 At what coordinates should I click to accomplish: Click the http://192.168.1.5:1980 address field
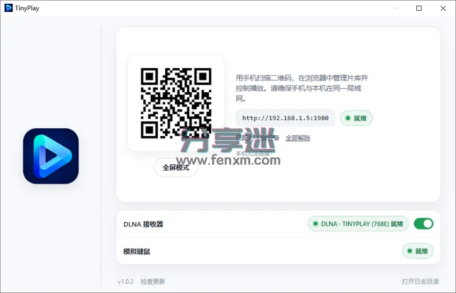(x=285, y=118)
